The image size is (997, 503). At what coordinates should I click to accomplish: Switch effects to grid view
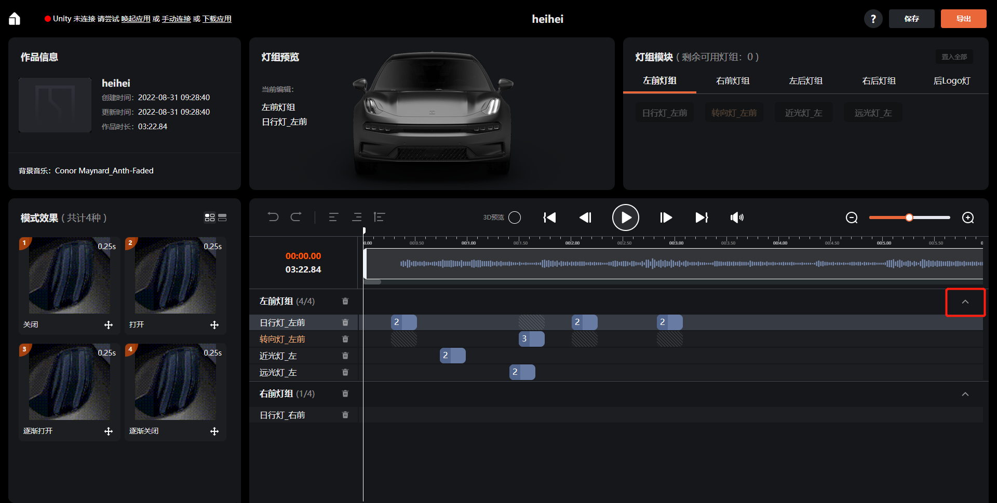click(x=210, y=217)
